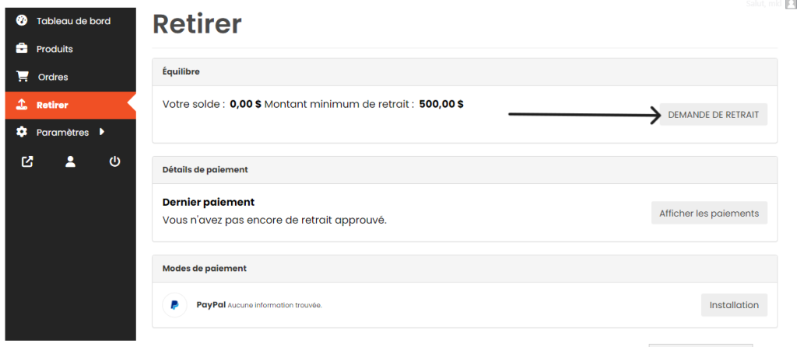
Task: Click the PayPal Installation button
Action: coord(733,305)
